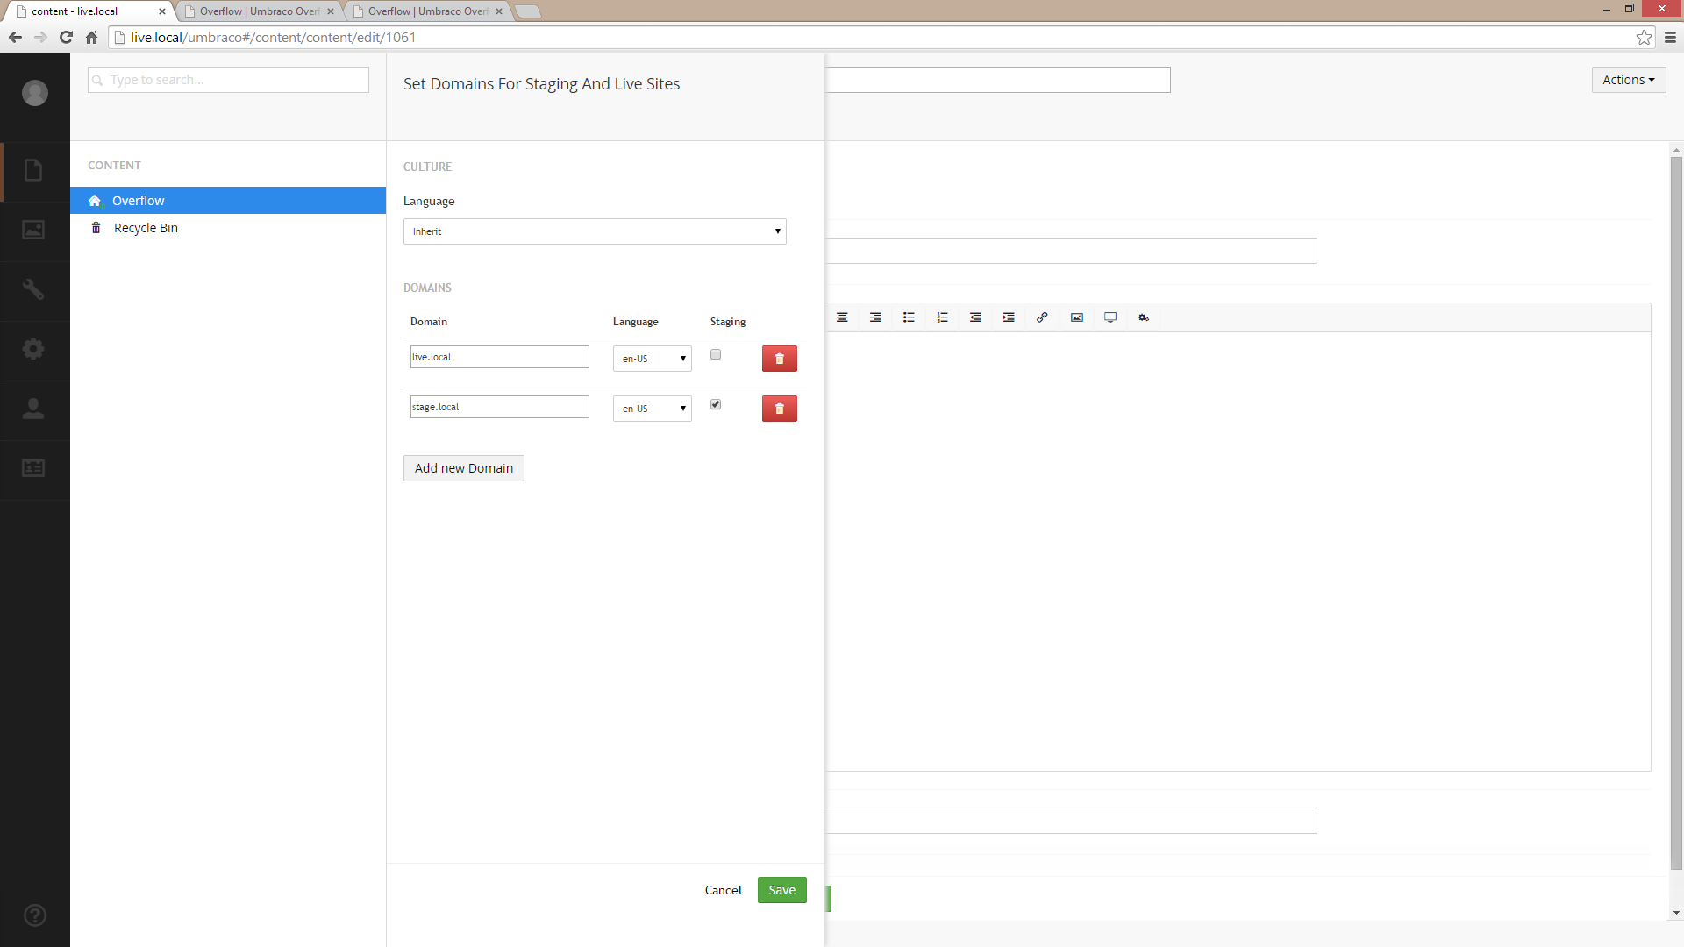Click the green Save button

coord(782,890)
